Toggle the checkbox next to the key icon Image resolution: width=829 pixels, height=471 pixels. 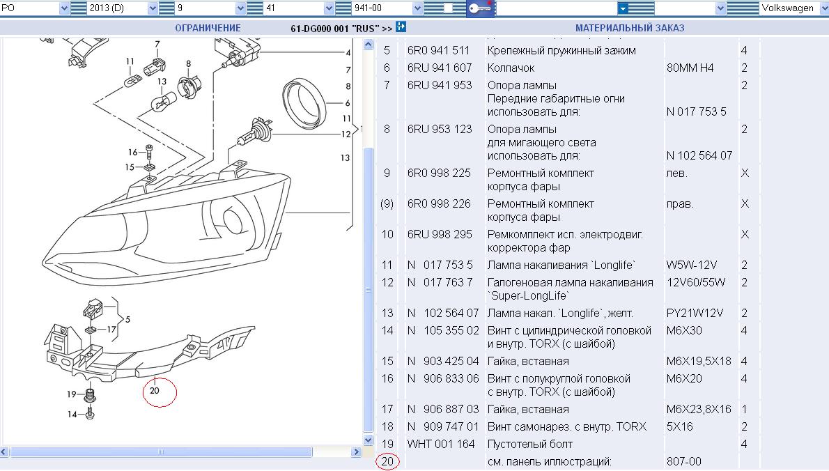point(448,8)
